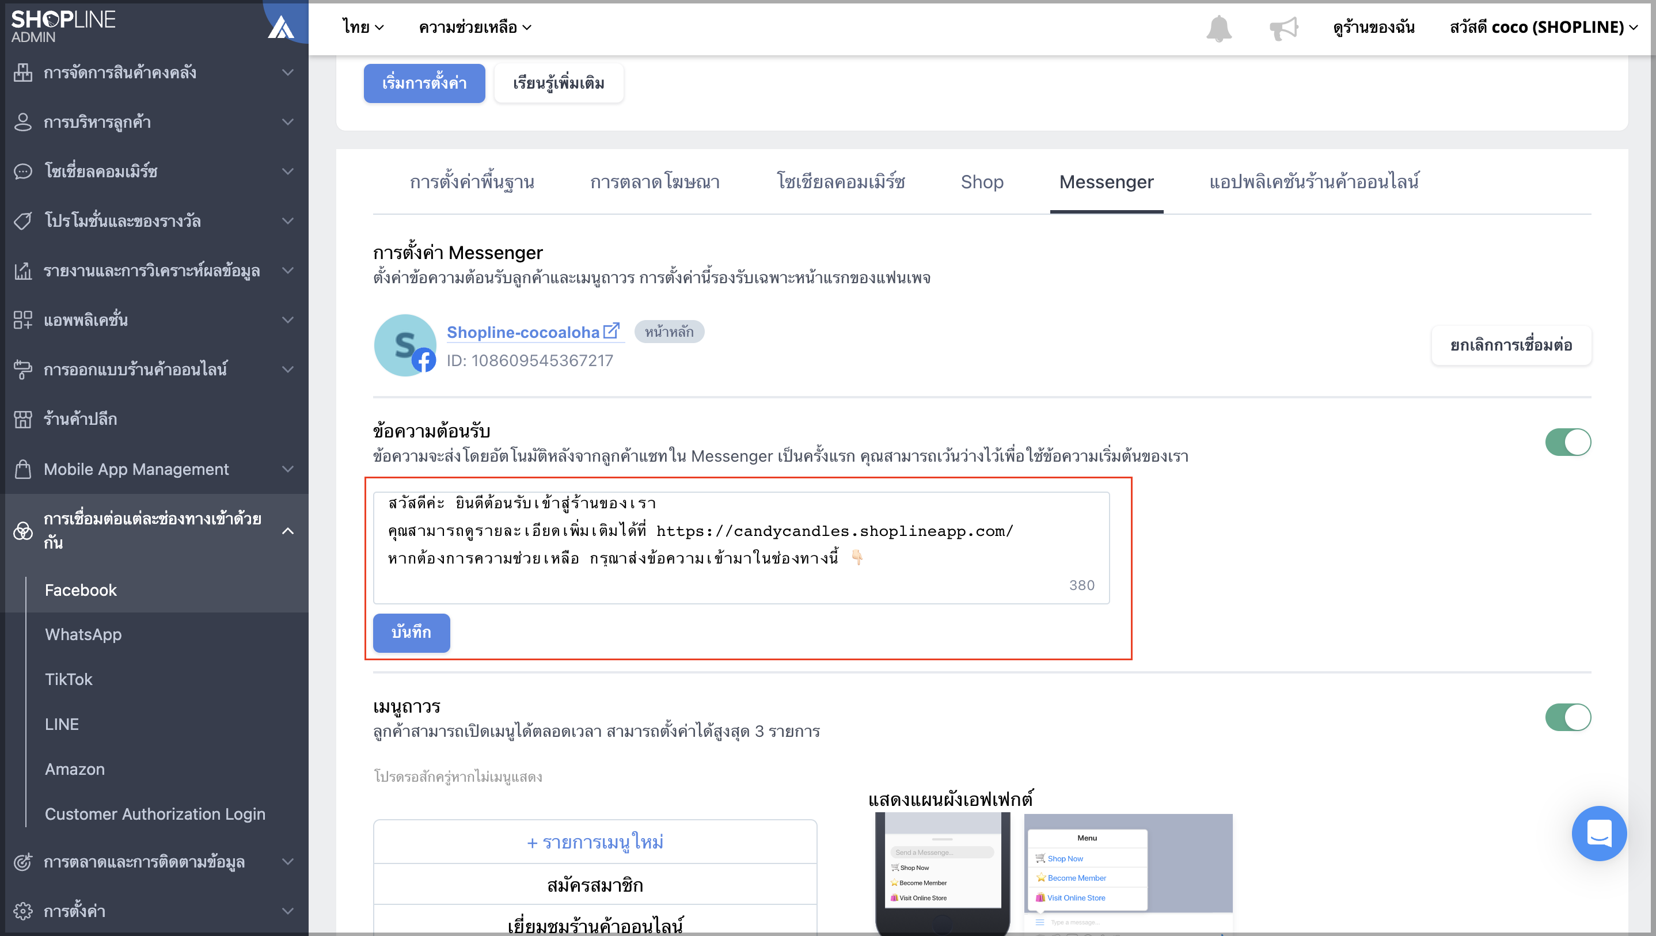Viewport: 1656px width, 936px height.
Task: Expand the โซเชียลคอมเมิร์ซ sidebar menu
Action: pos(154,172)
